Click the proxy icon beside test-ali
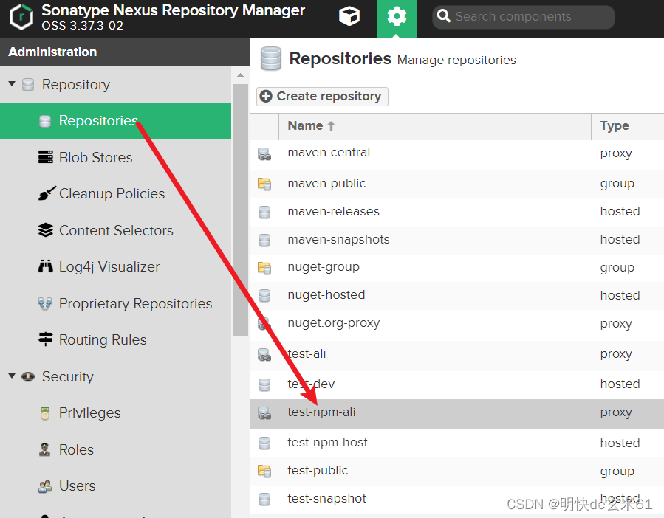This screenshot has width=664, height=518. coord(264,355)
